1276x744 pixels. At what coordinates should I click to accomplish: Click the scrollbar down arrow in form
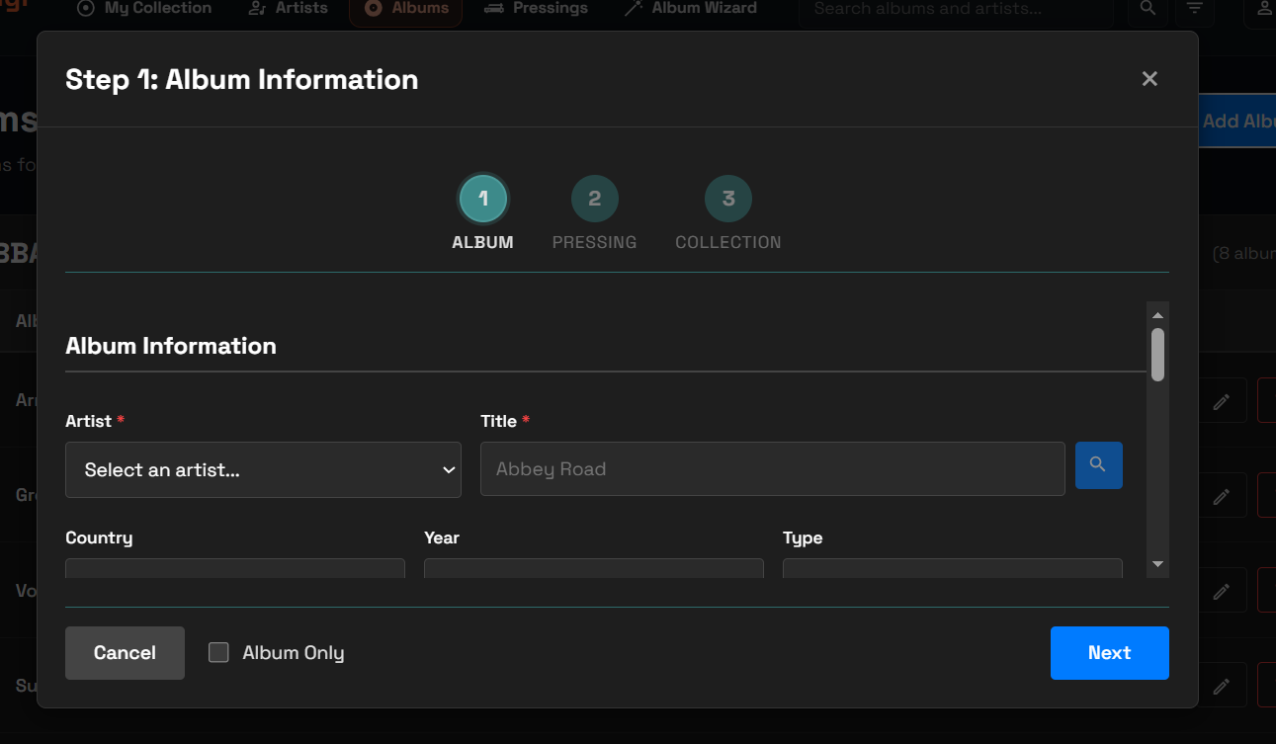pos(1157,564)
